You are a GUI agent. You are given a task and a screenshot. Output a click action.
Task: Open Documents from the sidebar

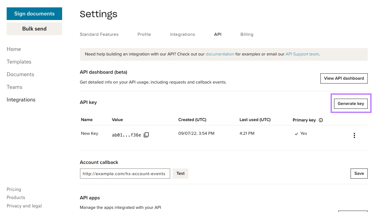(20, 74)
